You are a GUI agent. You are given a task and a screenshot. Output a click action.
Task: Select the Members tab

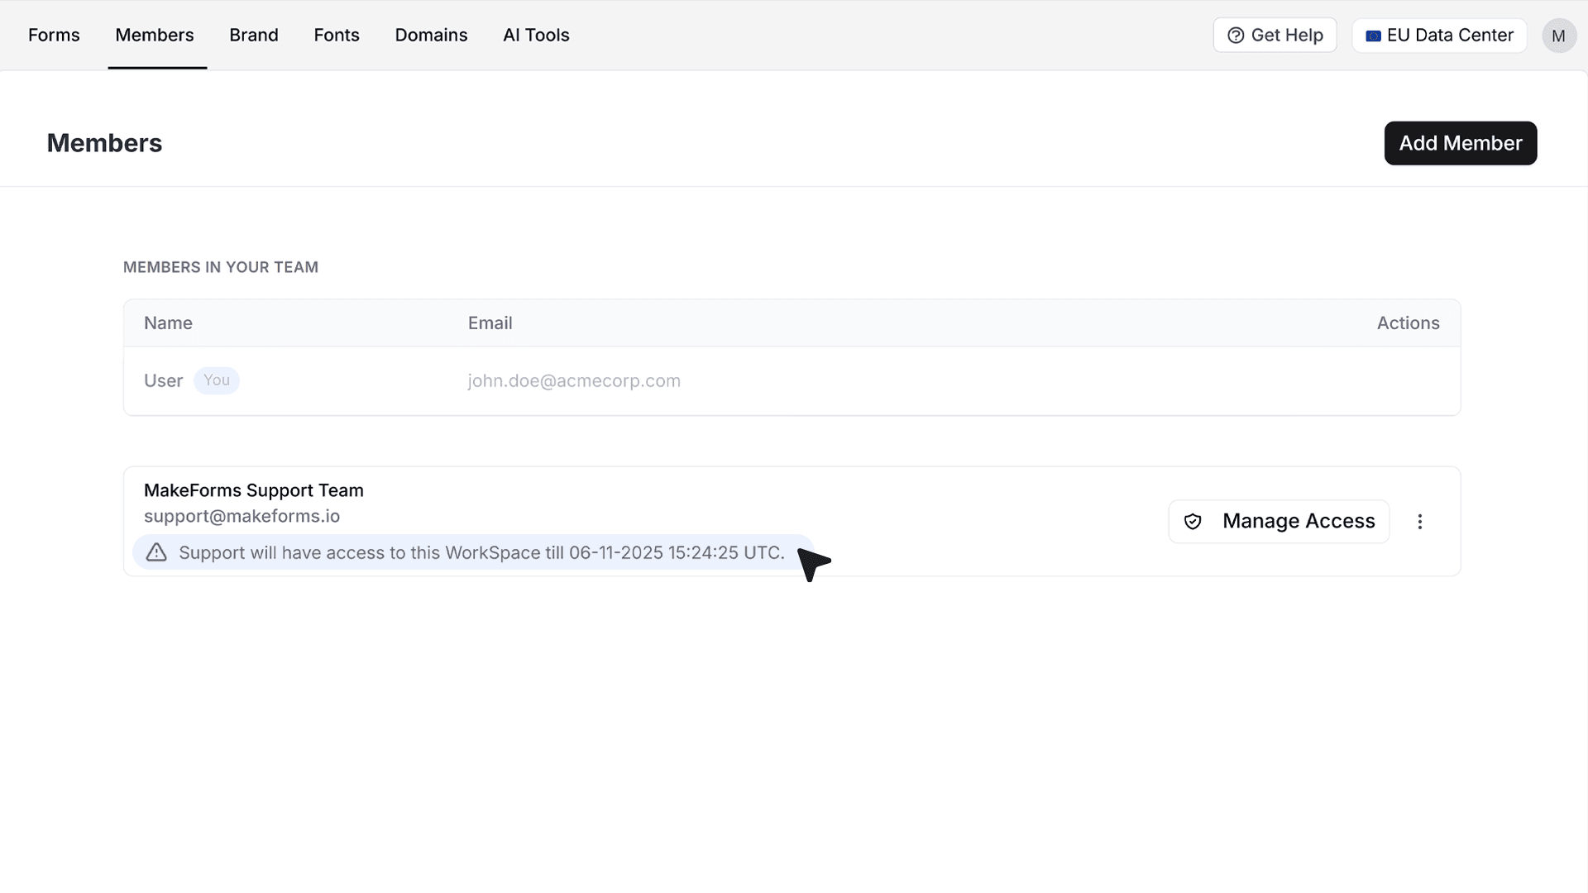click(x=155, y=35)
